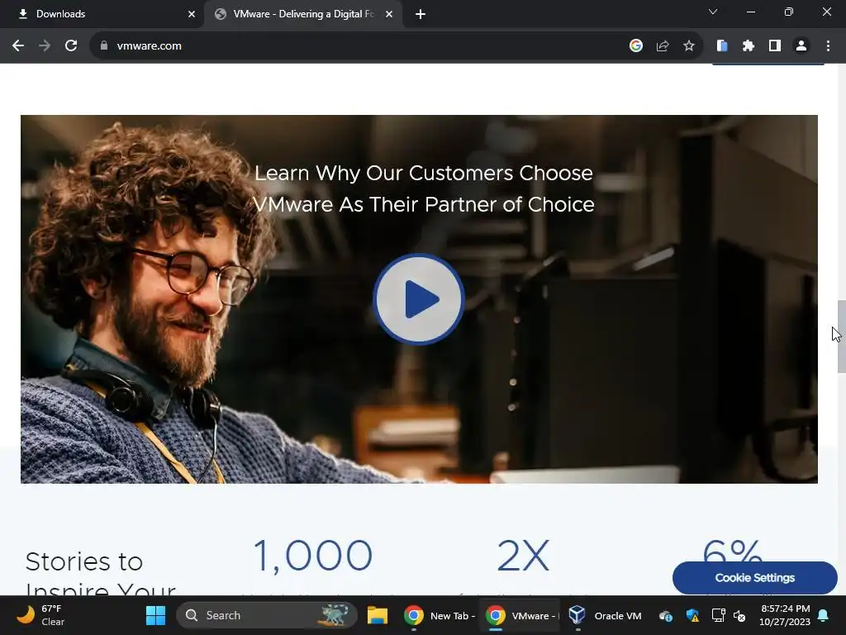The image size is (846, 635).
Task: Reload the vmware.com page
Action: 71,46
